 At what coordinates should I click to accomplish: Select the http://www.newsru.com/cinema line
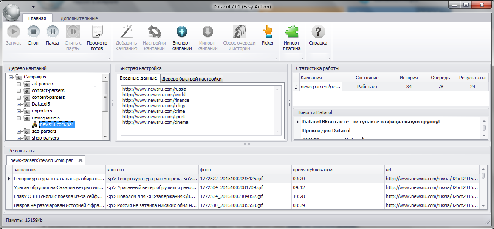(155, 122)
